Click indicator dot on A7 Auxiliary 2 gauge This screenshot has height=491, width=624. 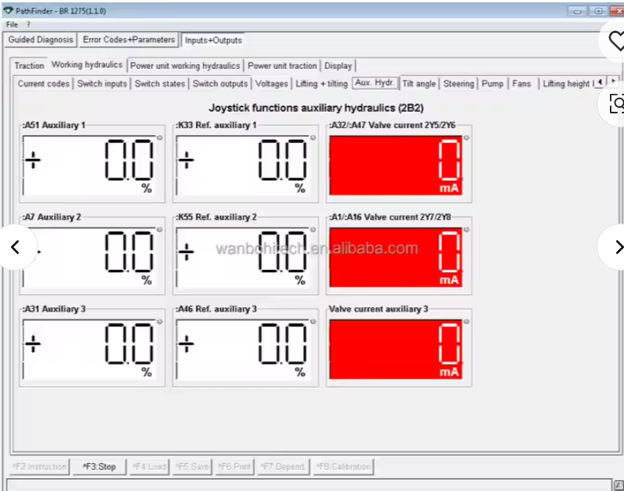[160, 230]
